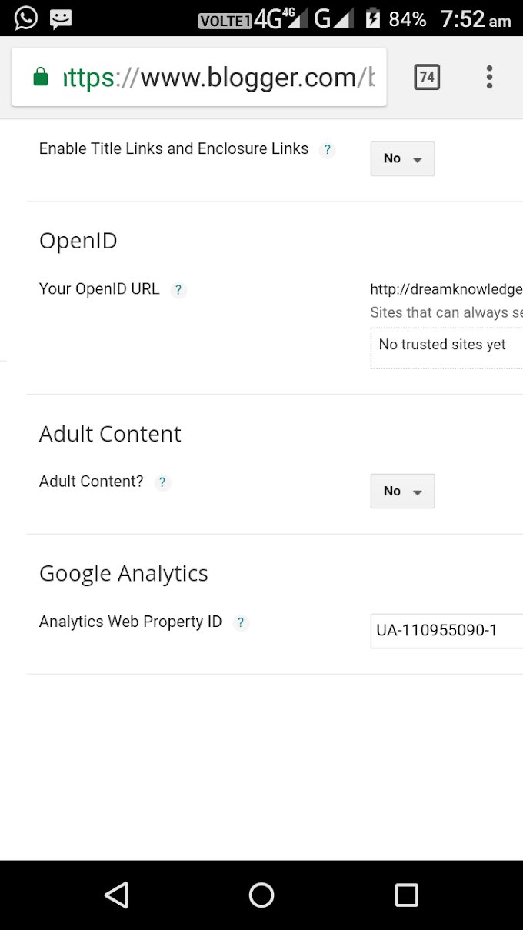Image resolution: width=523 pixels, height=930 pixels.
Task: Tap the No trusted sites yet box
Action: point(446,345)
